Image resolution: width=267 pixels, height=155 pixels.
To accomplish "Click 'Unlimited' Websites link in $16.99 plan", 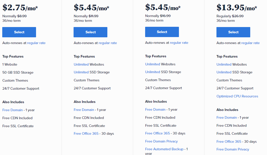I will (x=152, y=64).
